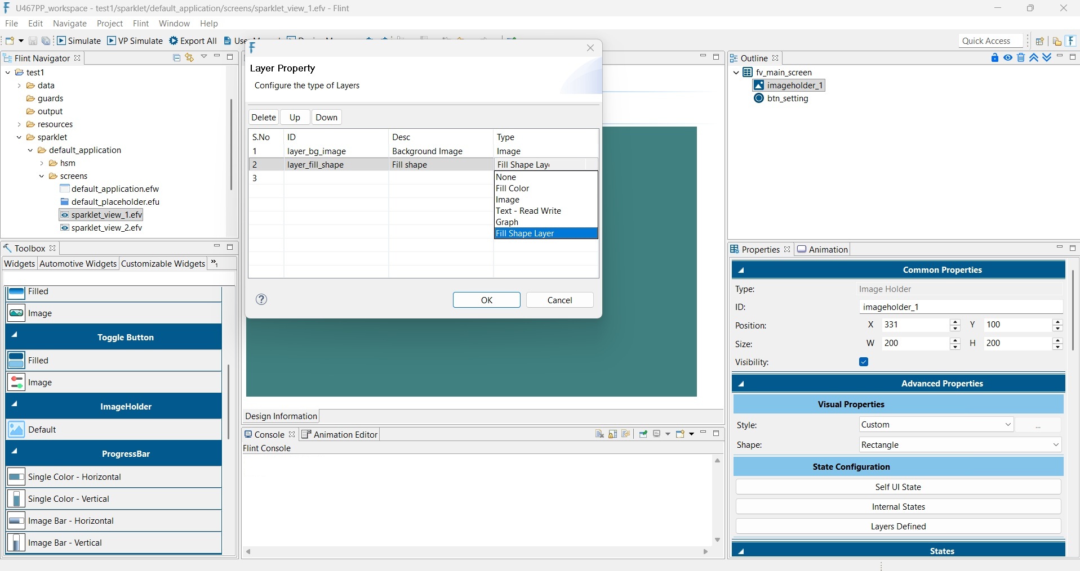Pick Image Bar - Vertical widget
This screenshot has width=1080, height=571.
[114, 543]
